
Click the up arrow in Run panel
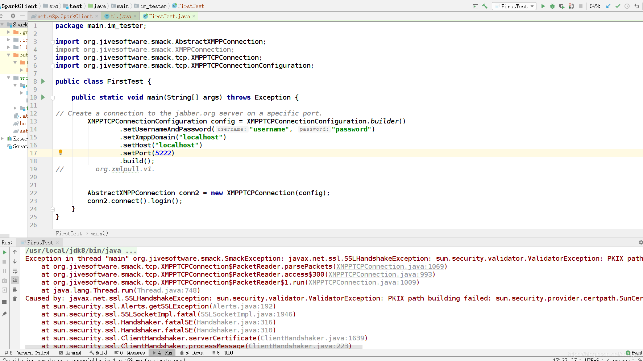(15, 252)
